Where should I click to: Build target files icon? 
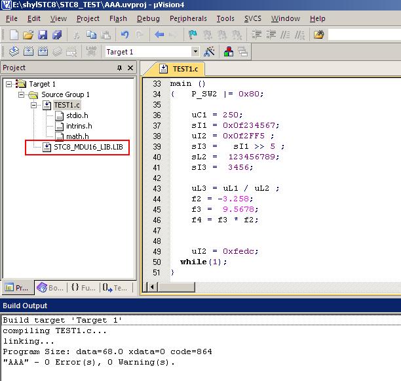coord(28,52)
